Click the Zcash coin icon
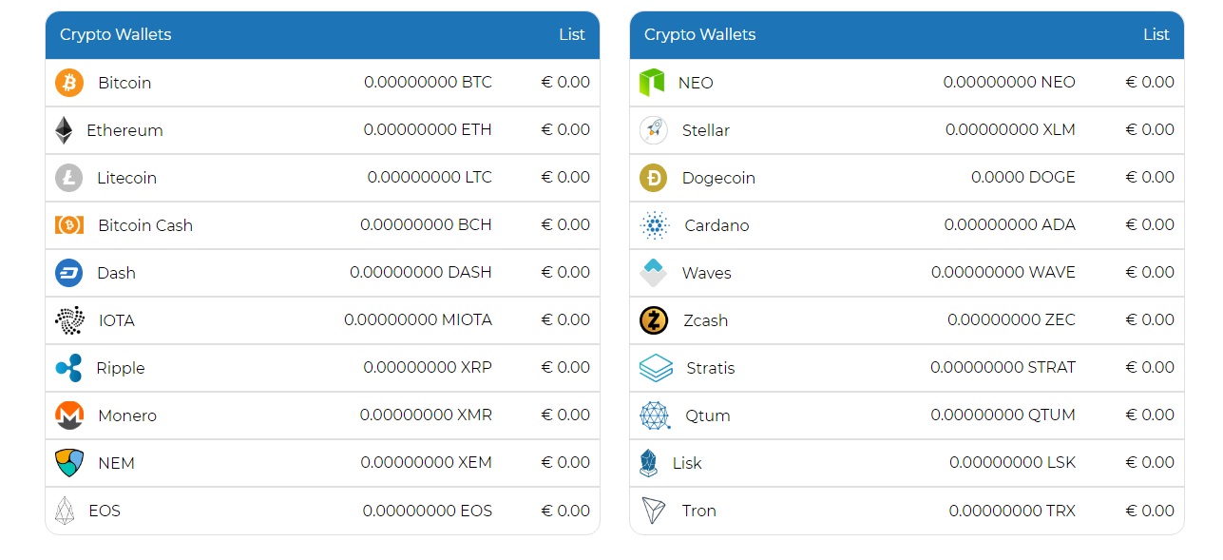The width and height of the screenshot is (1223, 560). (x=654, y=320)
